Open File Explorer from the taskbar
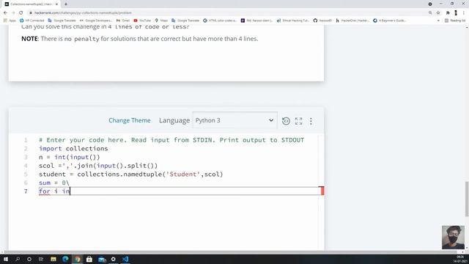469x264 pixels. [53, 259]
